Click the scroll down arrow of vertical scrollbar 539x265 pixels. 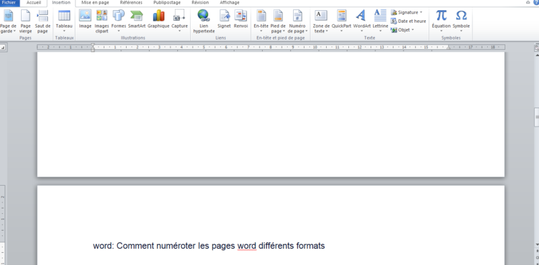click(537, 244)
